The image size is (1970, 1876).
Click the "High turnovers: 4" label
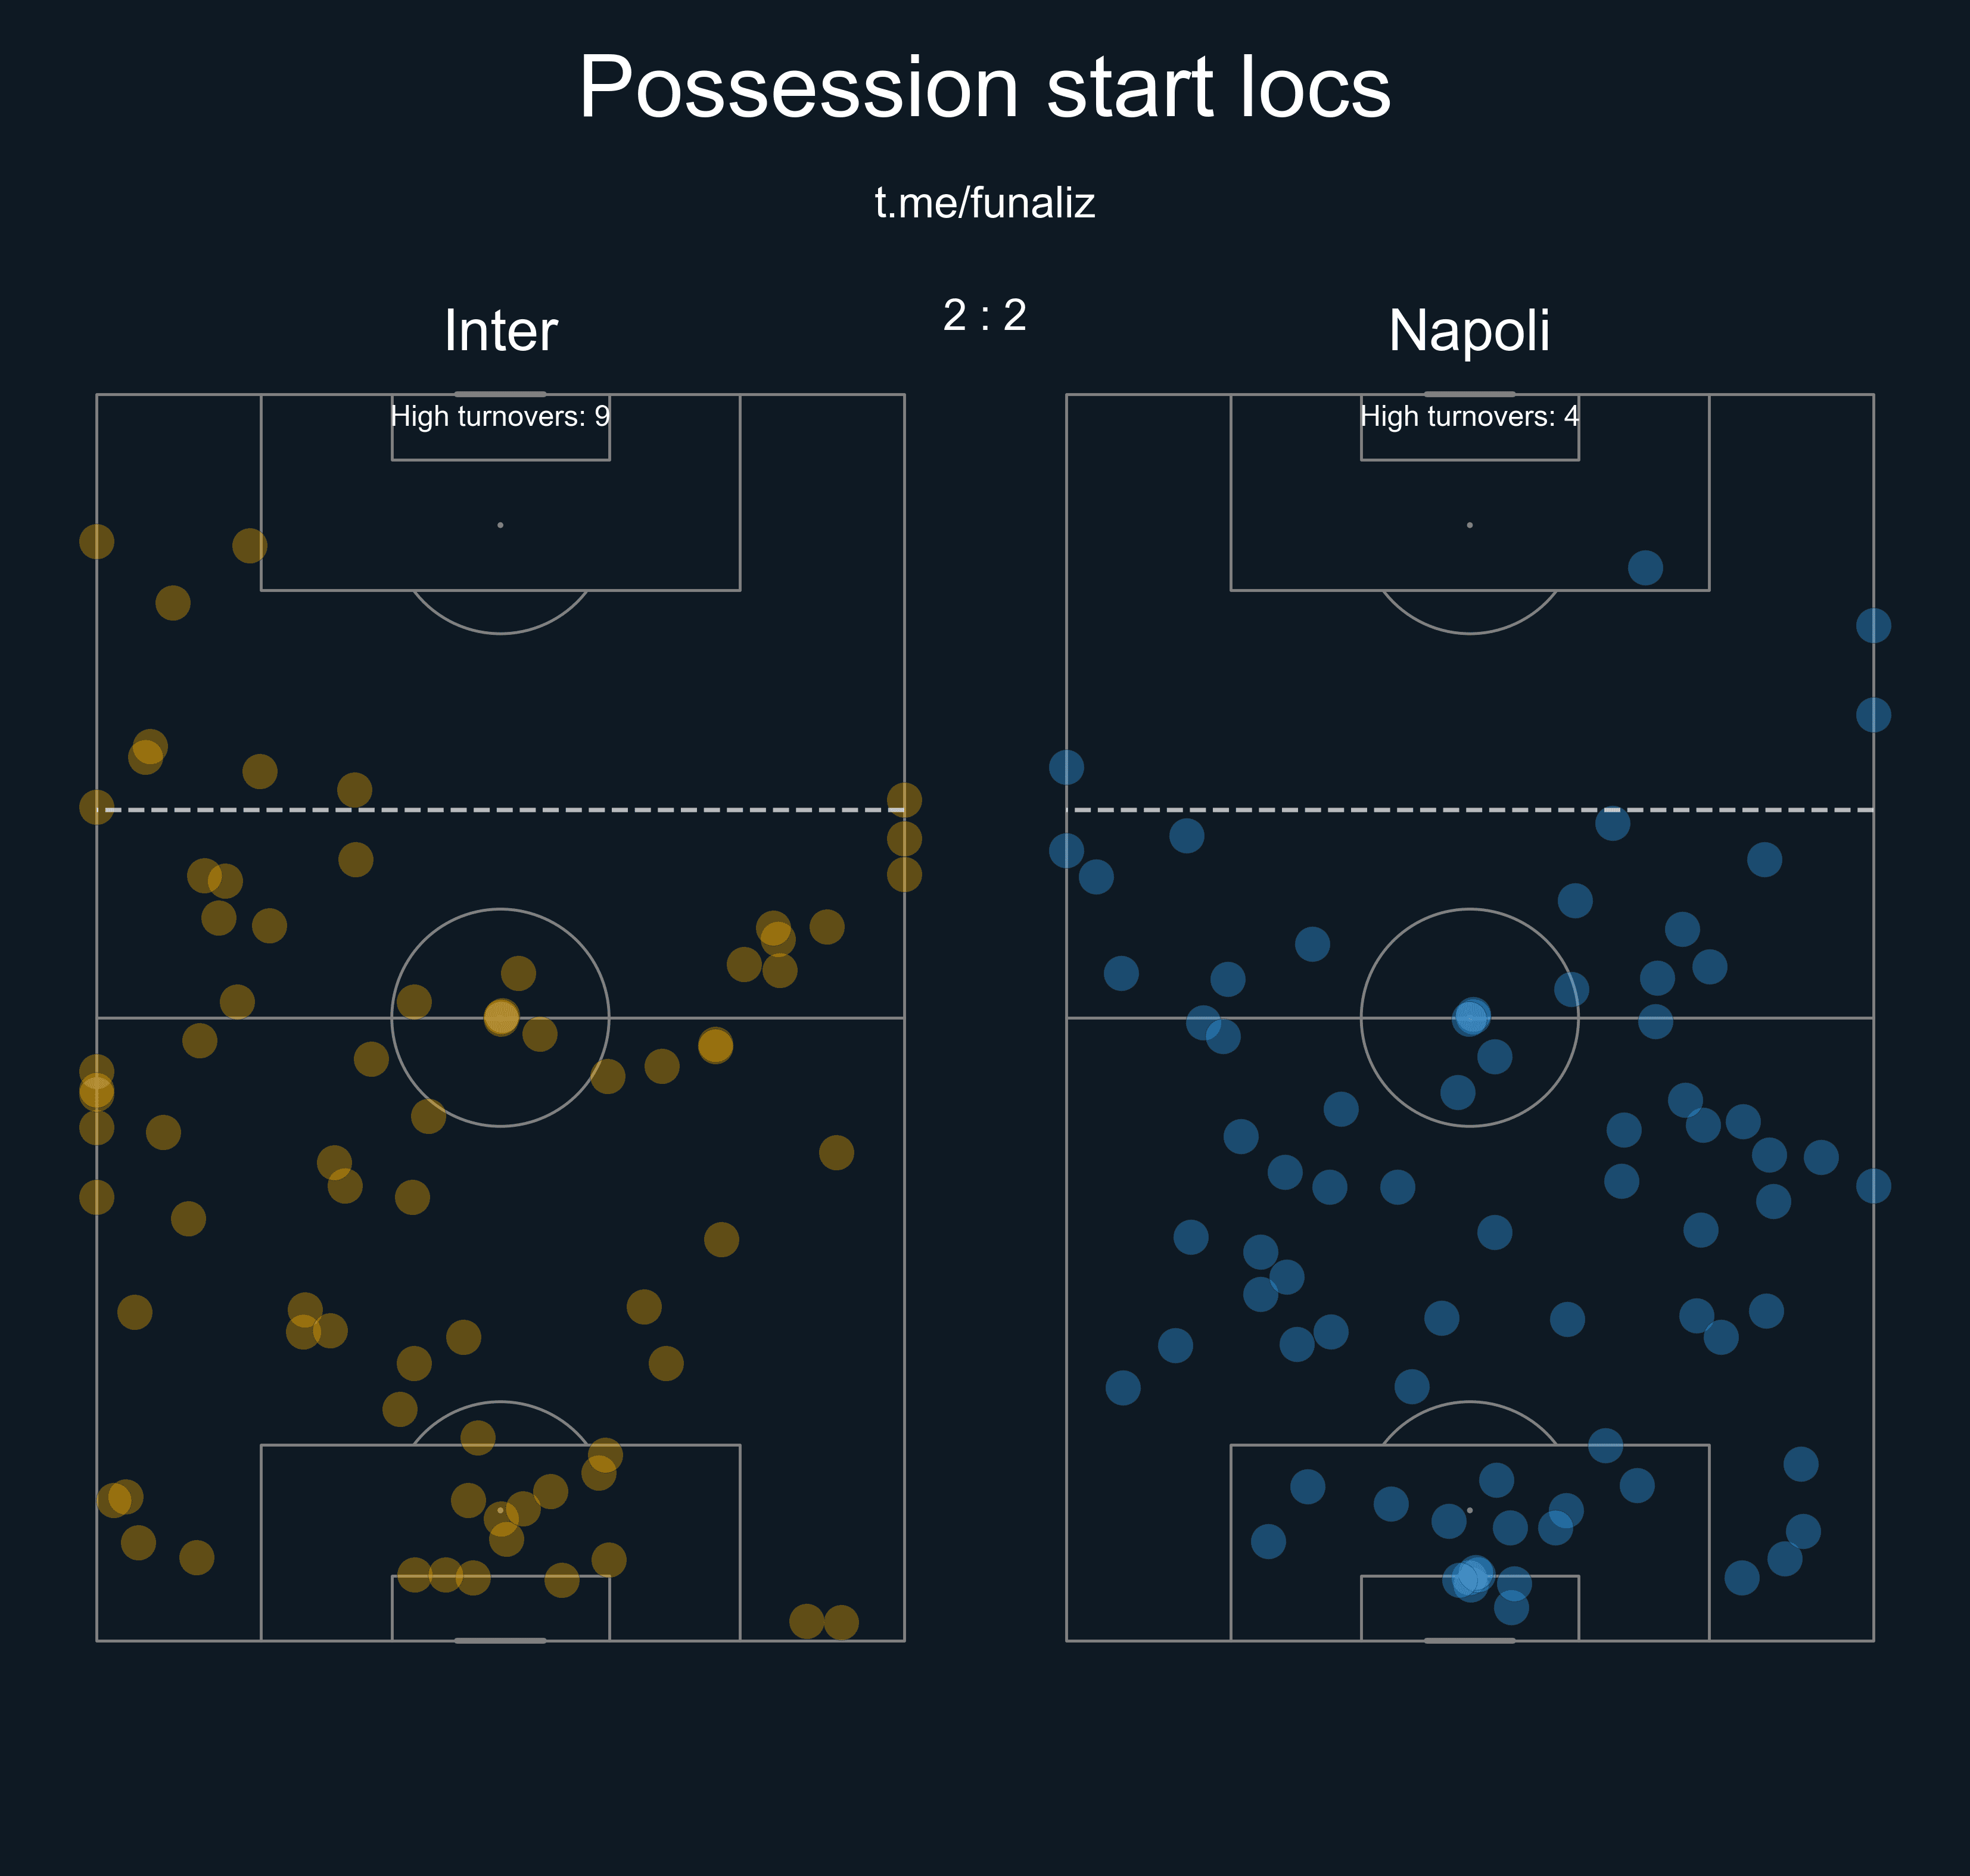point(1469,416)
